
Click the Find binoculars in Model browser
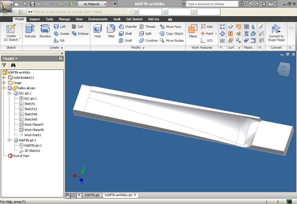click(13, 65)
